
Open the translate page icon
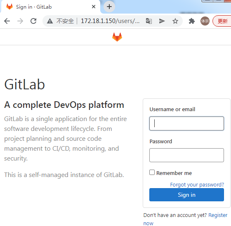149,21
